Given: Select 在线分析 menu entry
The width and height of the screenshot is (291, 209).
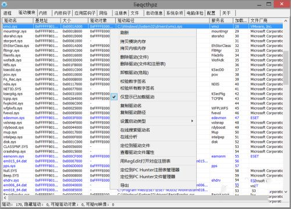Looking at the screenshot, I should (x=129, y=137).
